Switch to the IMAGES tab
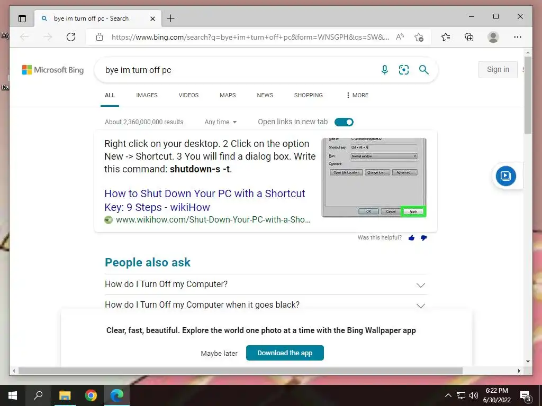 147,95
